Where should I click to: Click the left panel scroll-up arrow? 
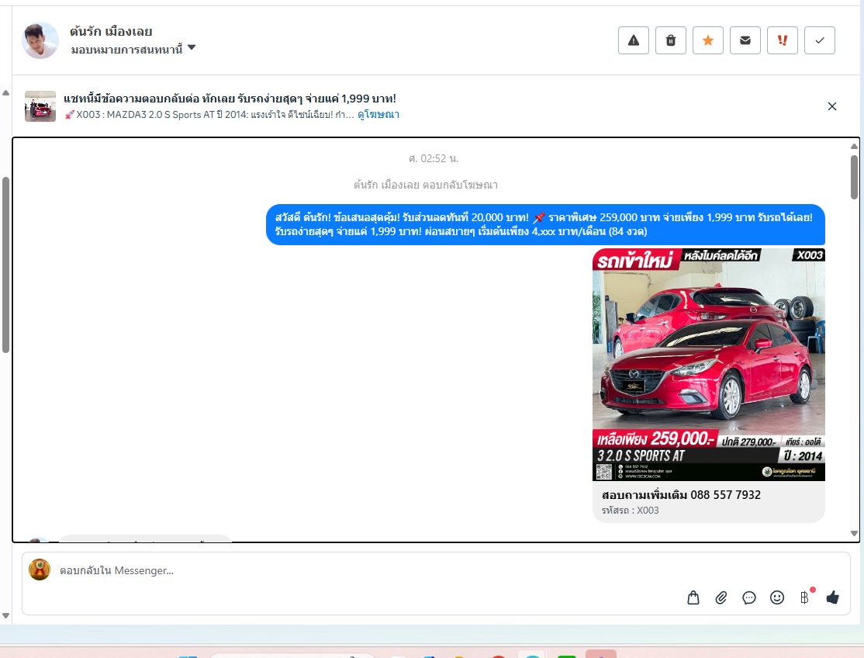click(6, 93)
